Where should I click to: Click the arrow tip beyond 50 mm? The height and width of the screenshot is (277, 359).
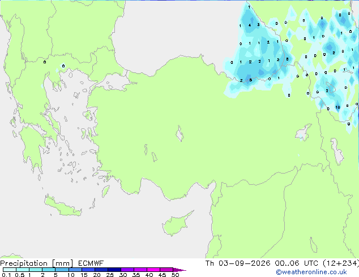[x=179, y=270]
